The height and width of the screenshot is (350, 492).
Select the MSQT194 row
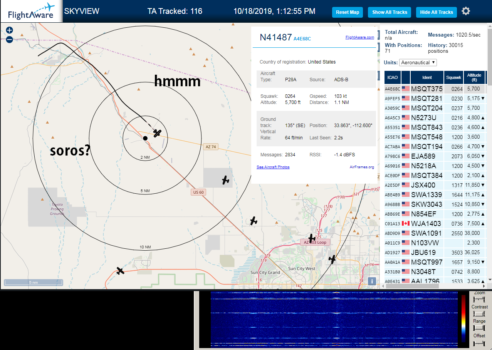[x=435, y=147]
